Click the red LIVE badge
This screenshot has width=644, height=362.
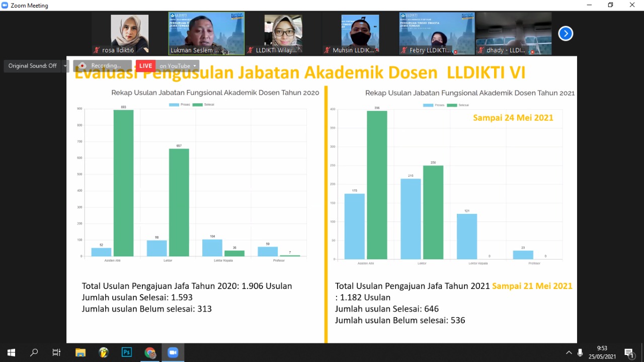(145, 66)
